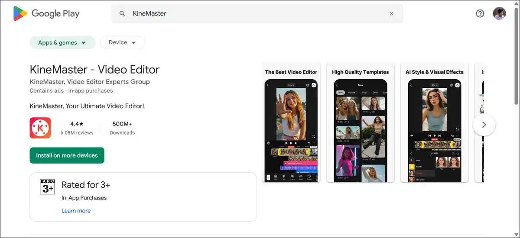Focus the search field containing KineMaster
The width and height of the screenshot is (520, 238).
click(x=257, y=13)
